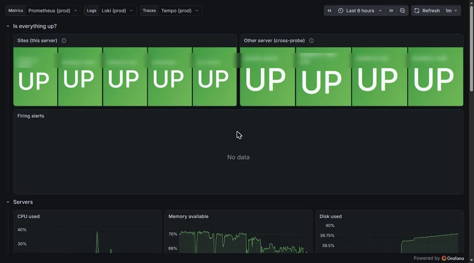
Task: Click the Refresh dashboard button
Action: [x=427, y=11]
